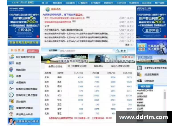175x126 pixels.
Task: Open 客户信箱 in the navigation bar
Action: (160, 3)
